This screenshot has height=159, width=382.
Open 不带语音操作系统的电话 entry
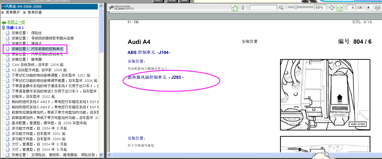click(x=54, y=91)
